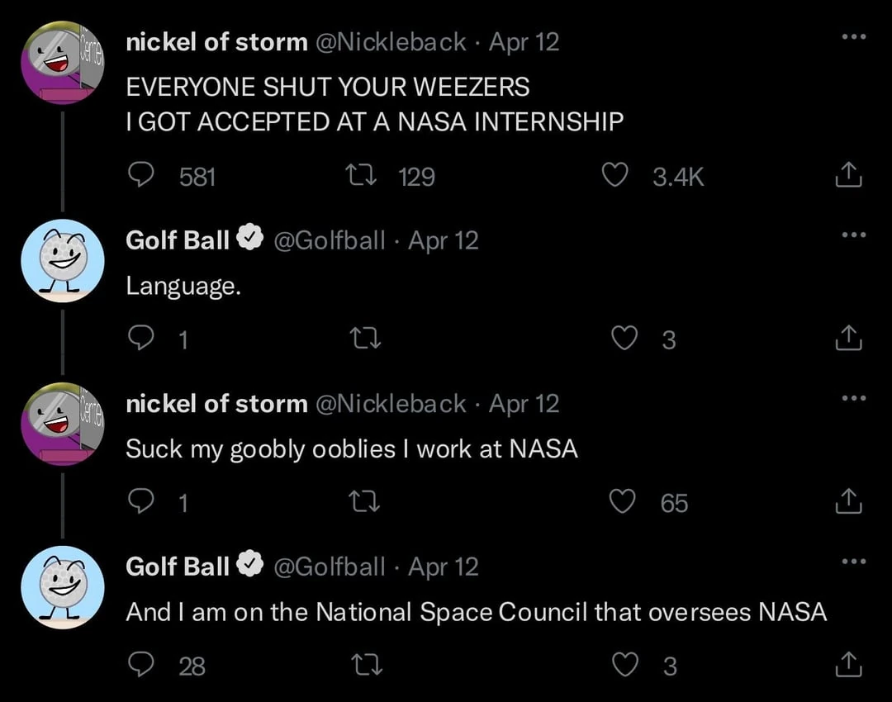Open the Apr 12 timestamp on Golf Ball's last tweet

coord(444,567)
